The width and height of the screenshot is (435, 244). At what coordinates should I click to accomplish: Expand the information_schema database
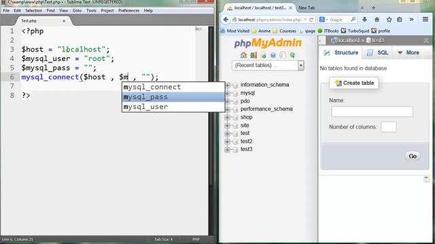(227, 85)
